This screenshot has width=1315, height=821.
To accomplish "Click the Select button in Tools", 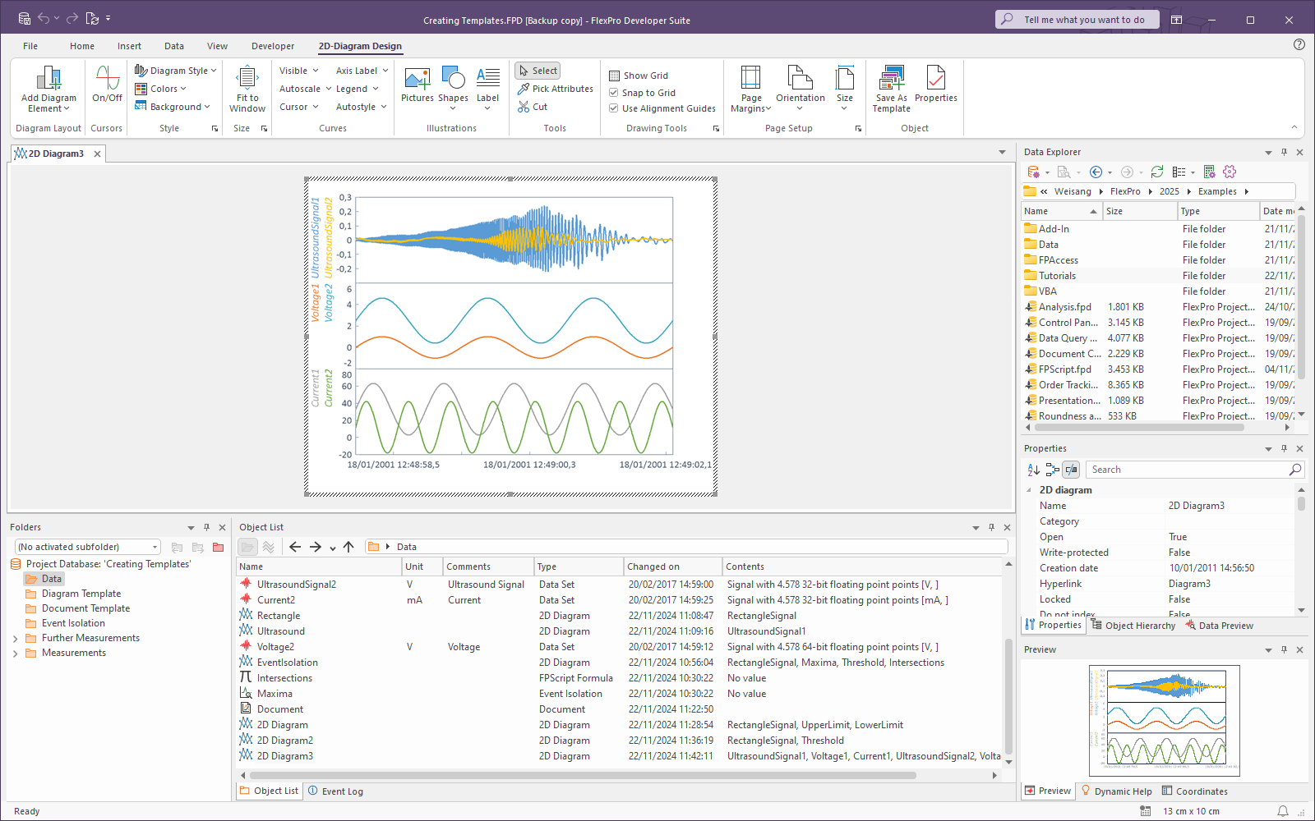I will (538, 71).
